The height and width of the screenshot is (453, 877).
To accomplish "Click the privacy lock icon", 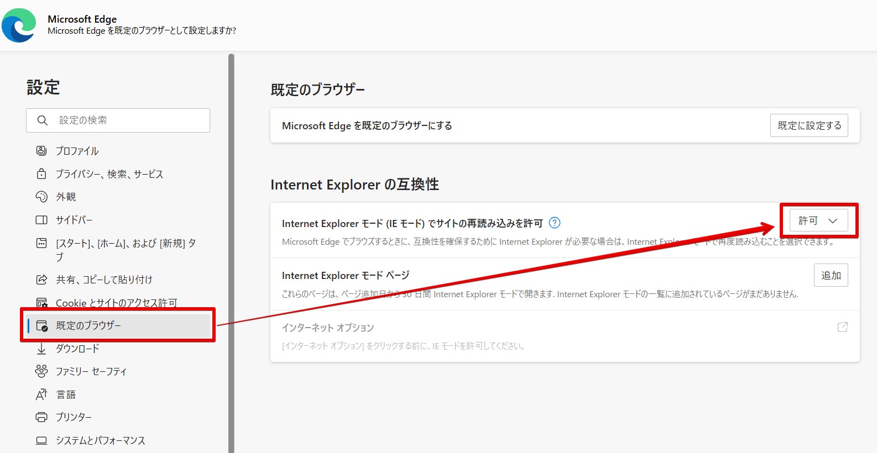I will [x=41, y=174].
